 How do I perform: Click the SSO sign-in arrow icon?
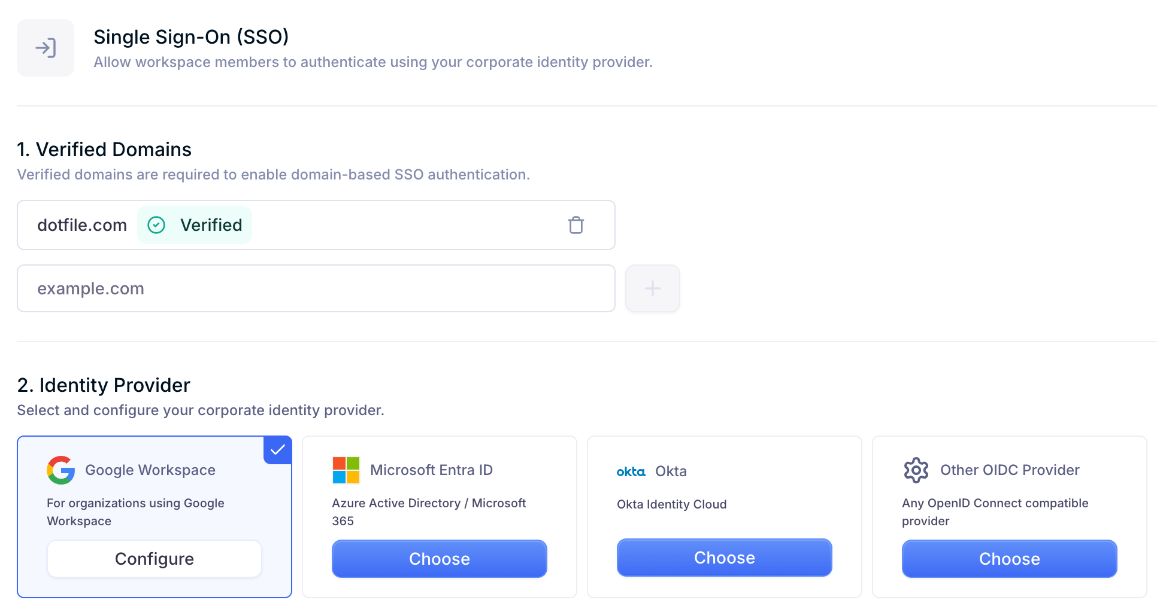click(x=46, y=48)
